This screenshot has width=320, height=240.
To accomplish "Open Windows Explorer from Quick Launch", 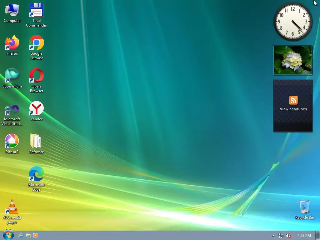I will click(28, 236).
